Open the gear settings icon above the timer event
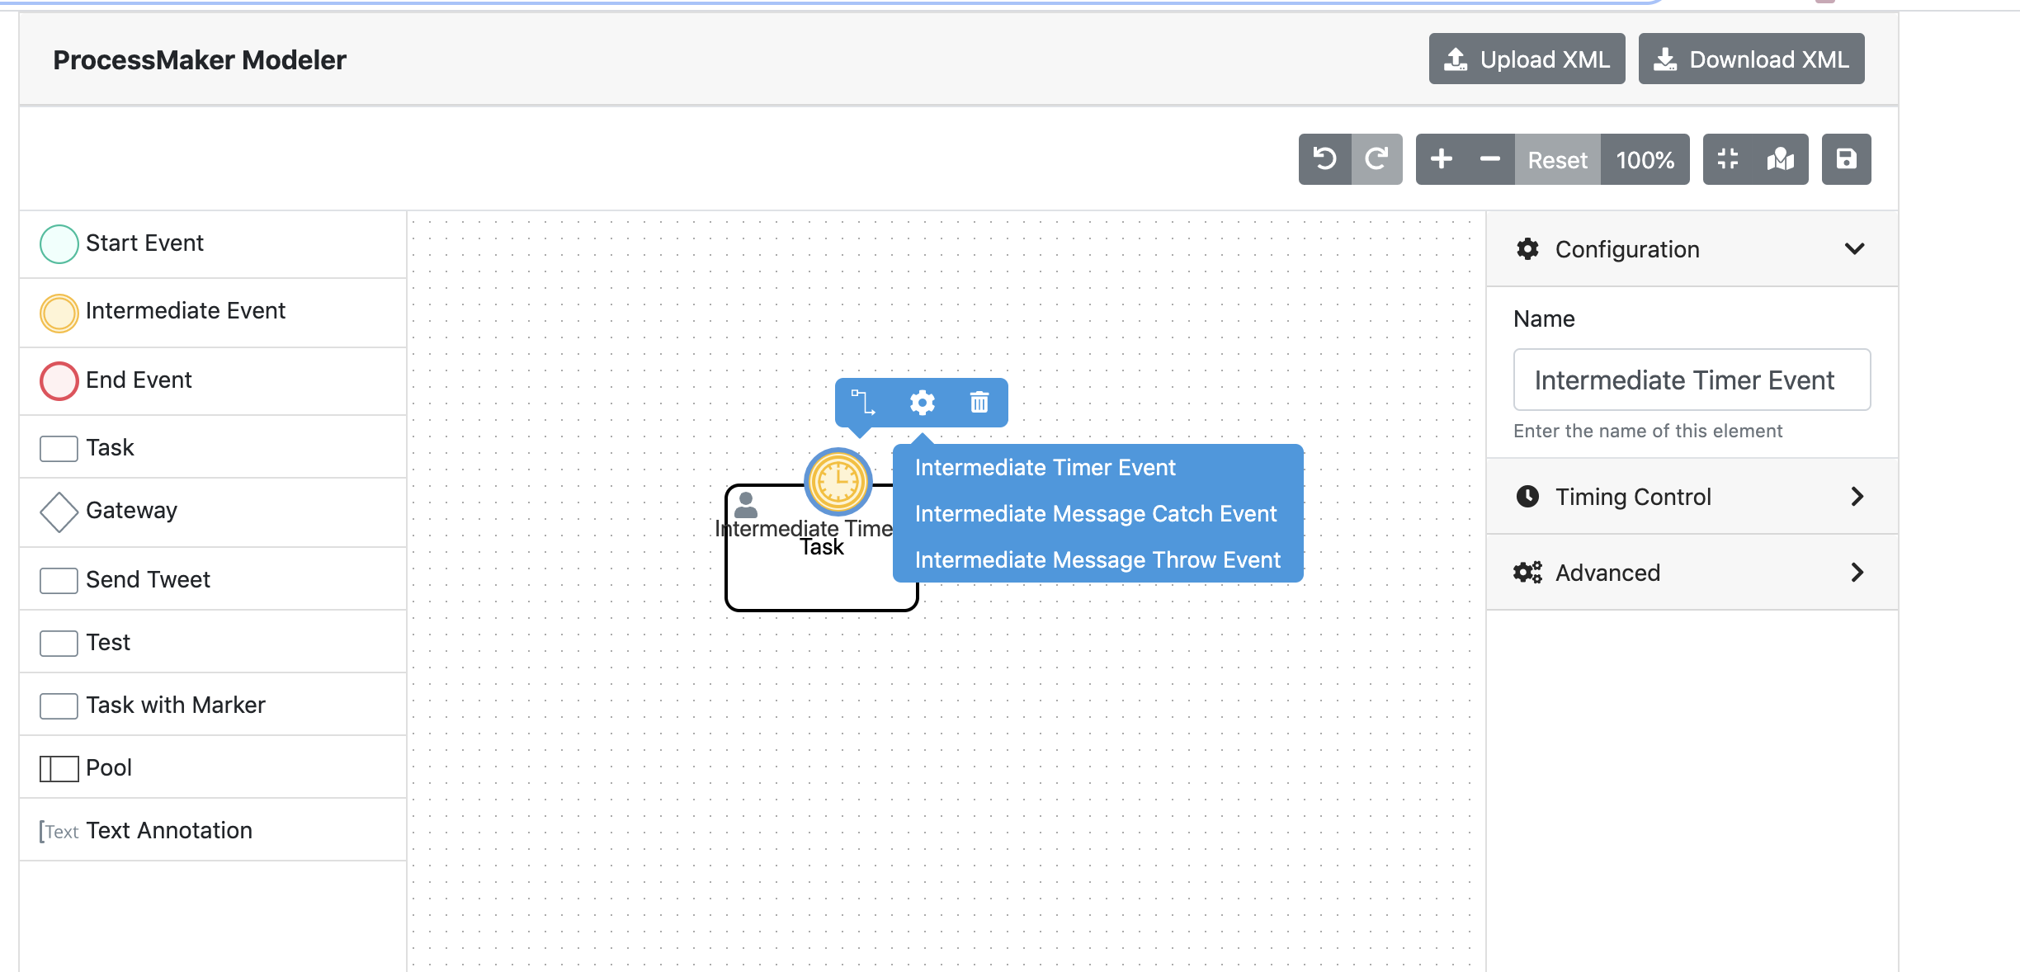This screenshot has width=2020, height=972. pos(922,403)
